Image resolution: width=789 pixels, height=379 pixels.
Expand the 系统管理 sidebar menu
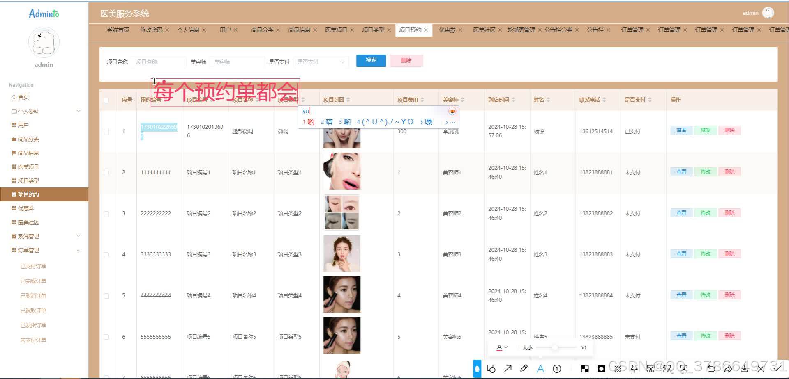pyautogui.click(x=44, y=236)
